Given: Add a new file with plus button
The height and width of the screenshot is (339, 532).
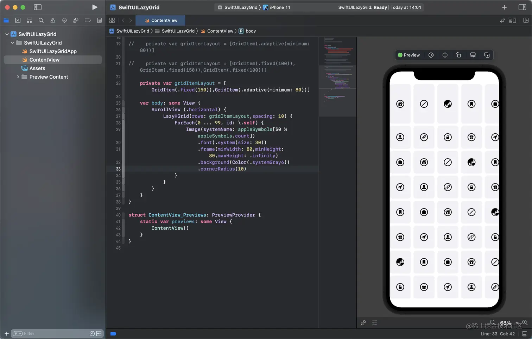Looking at the screenshot, I should [x=6, y=333].
